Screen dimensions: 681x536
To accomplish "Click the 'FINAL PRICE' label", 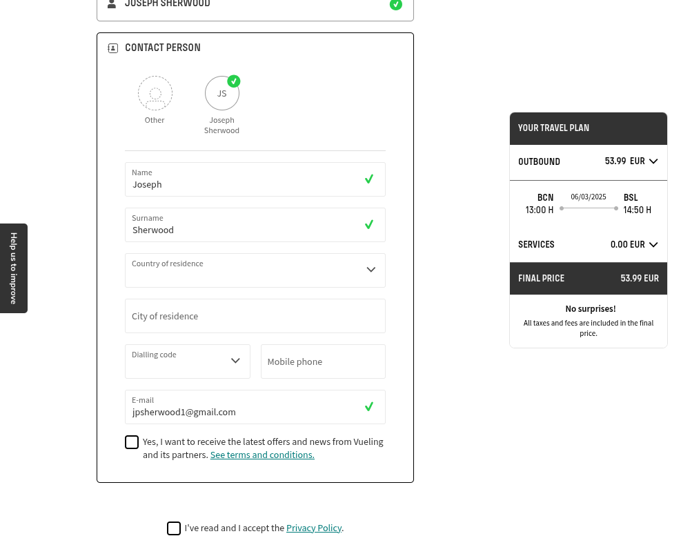I will tap(541, 279).
